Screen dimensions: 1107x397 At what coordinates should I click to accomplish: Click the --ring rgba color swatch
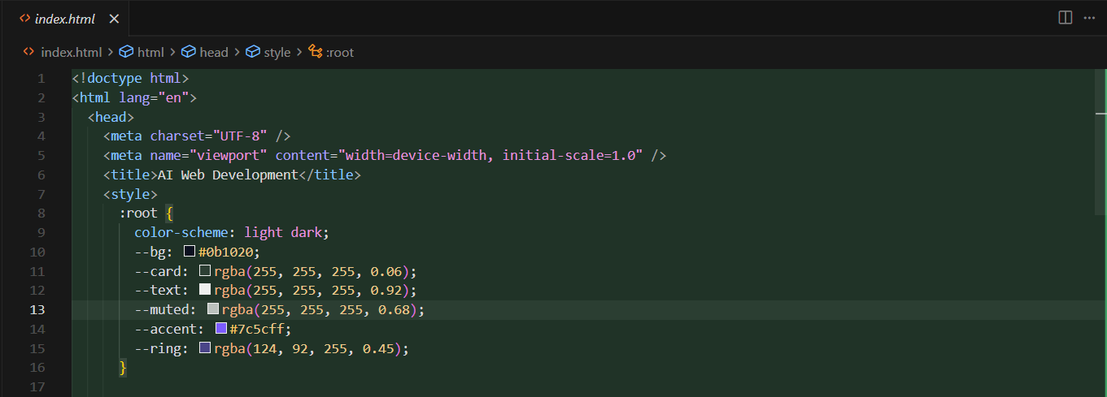205,348
